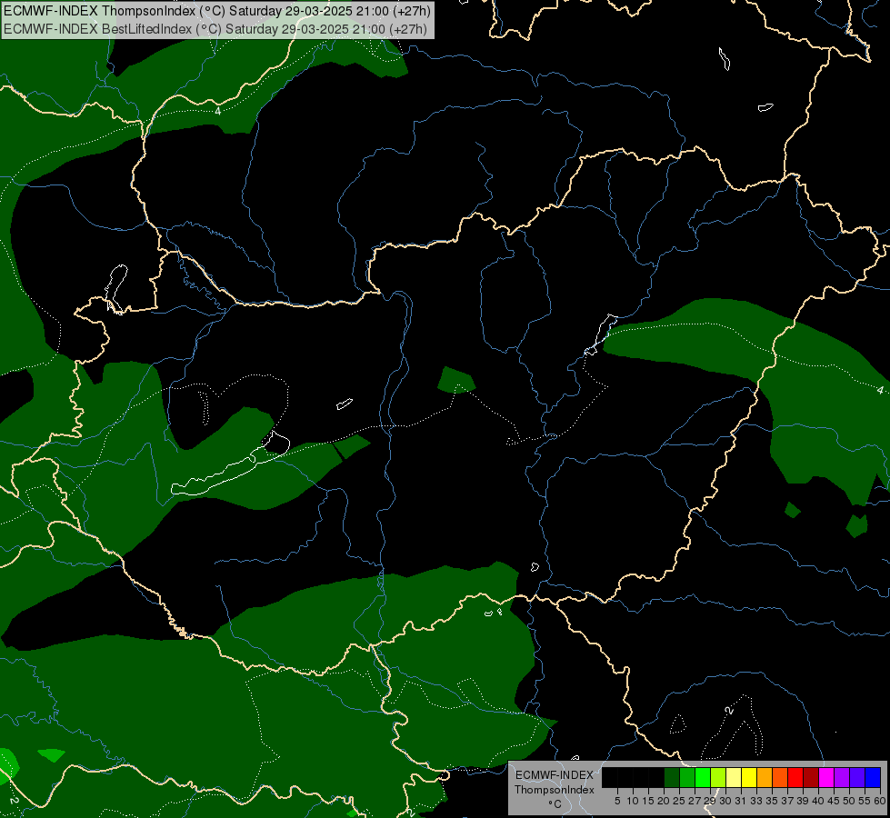Click legend tick value '20'
This screenshot has height=818, width=890.
pos(664,801)
